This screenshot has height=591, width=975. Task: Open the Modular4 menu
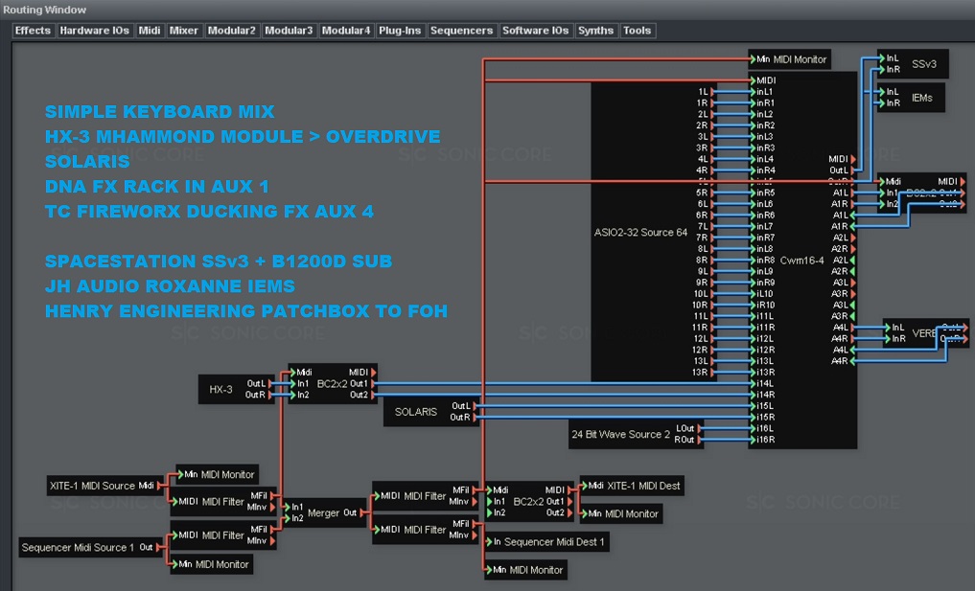[x=346, y=31]
